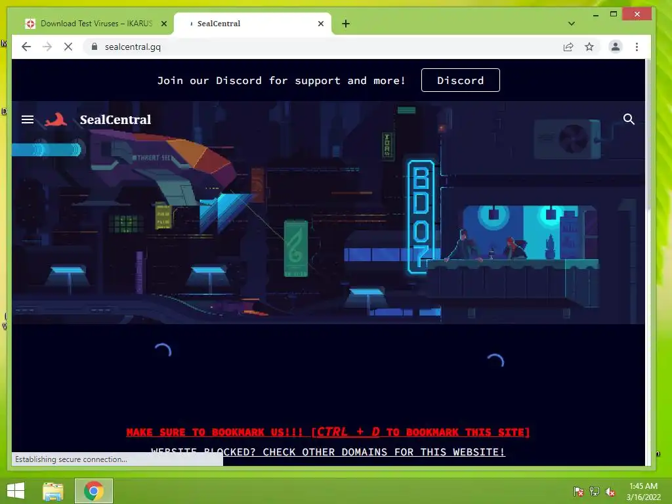Screen dimensions: 672x504
Task: Maximize the Chrome window
Action: tap(614, 14)
